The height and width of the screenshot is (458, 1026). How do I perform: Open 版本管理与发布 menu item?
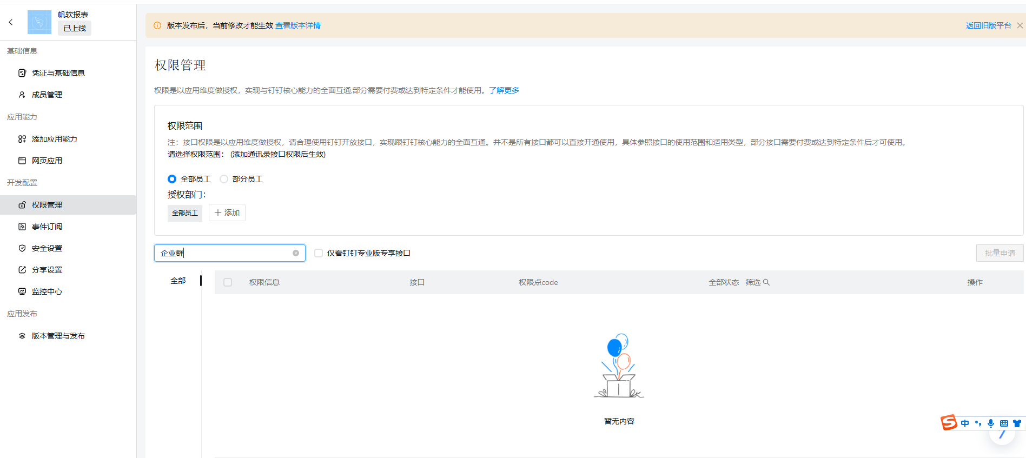(68, 336)
